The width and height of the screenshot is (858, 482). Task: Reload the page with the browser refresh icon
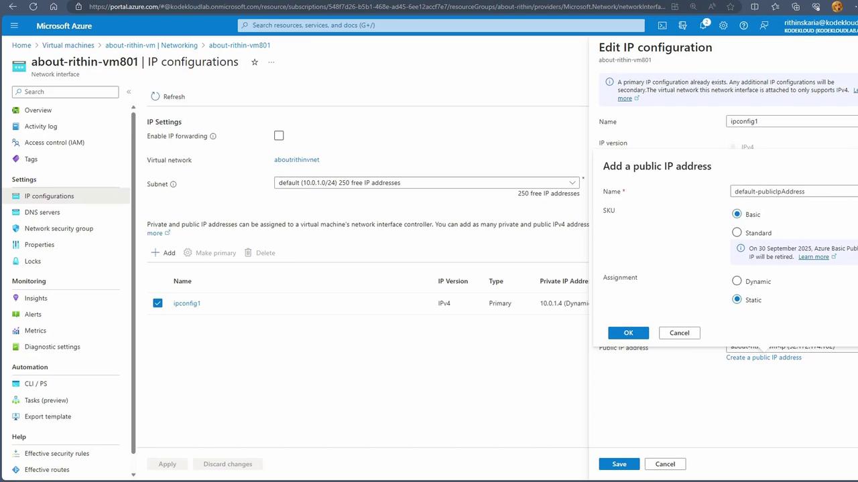tap(34, 7)
